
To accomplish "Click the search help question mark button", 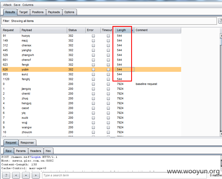I will pos(6,175).
